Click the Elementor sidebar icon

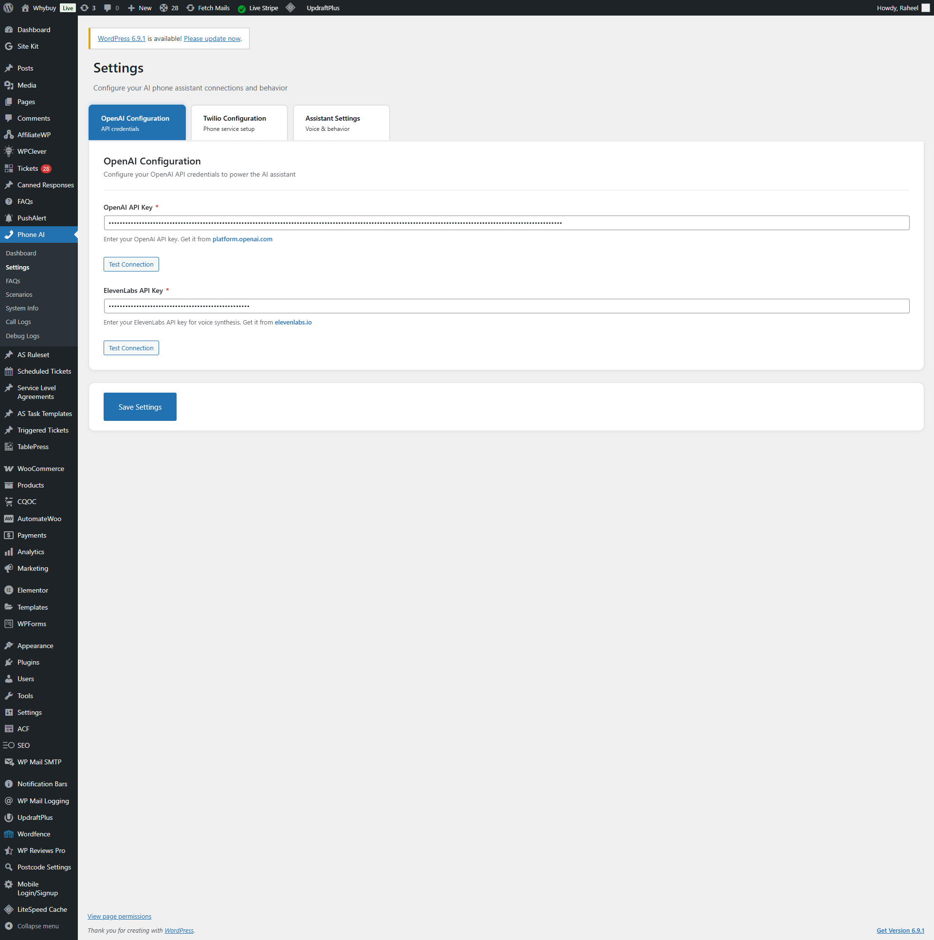pos(9,590)
